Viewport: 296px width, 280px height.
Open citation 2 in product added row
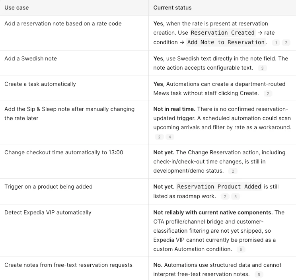pos(225,196)
